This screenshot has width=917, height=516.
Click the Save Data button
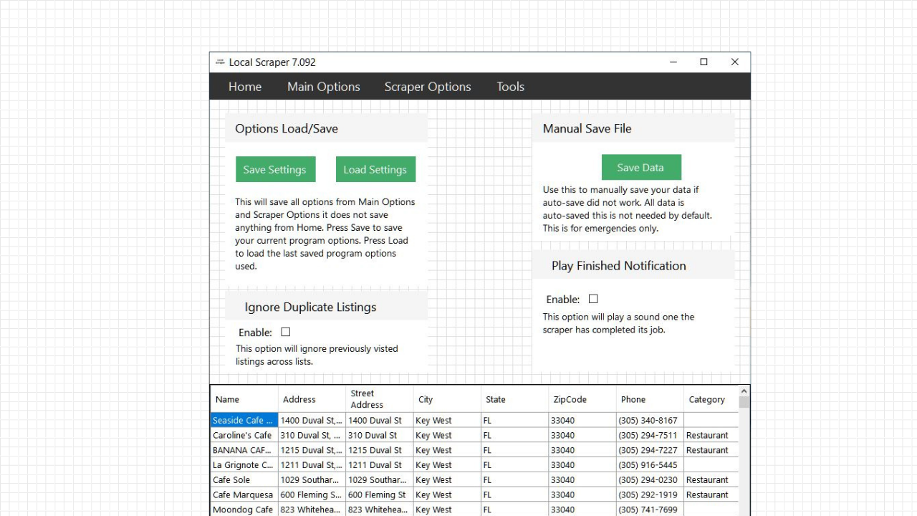point(641,166)
